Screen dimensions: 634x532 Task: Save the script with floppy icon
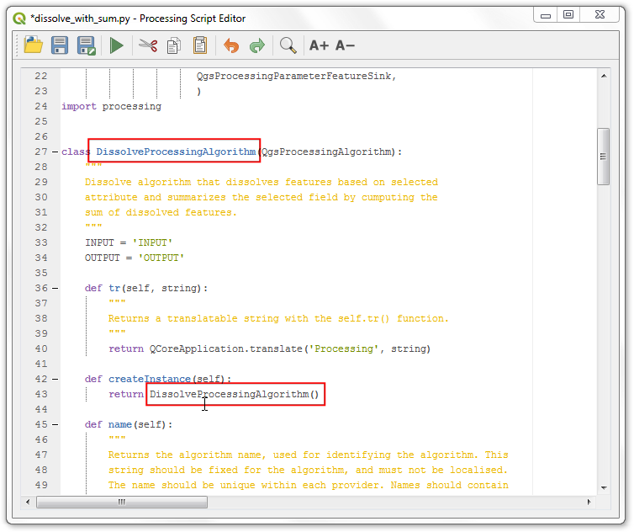click(x=60, y=45)
